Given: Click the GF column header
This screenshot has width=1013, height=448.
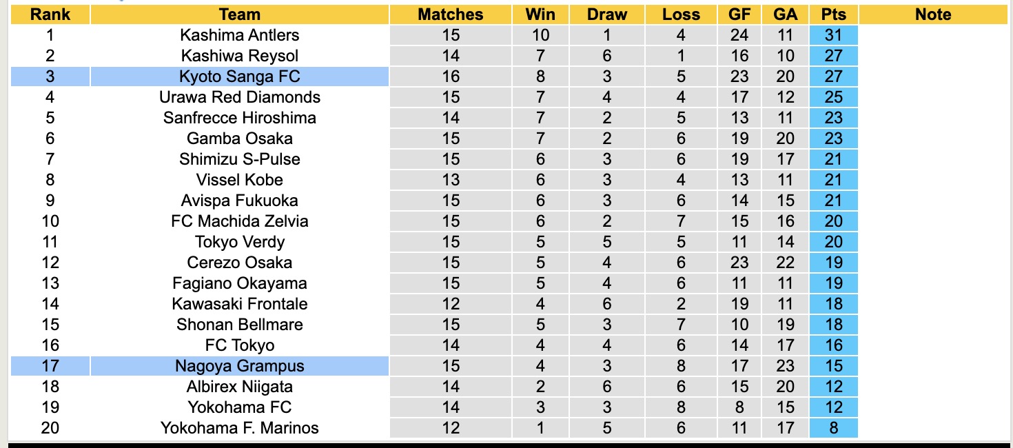Looking at the screenshot, I should coord(739,14).
